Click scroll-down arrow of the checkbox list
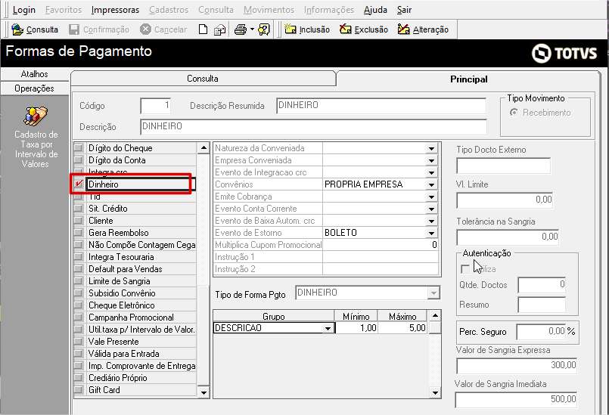The image size is (609, 415). (x=204, y=392)
